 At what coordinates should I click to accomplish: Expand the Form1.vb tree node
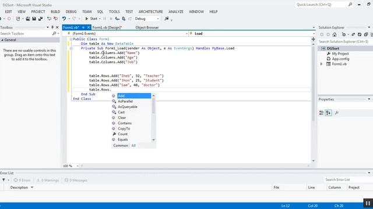tap(321, 64)
